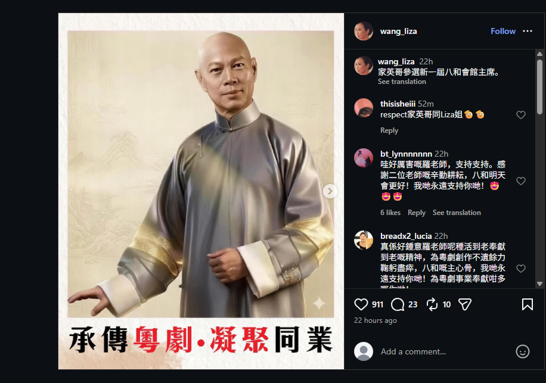The height and width of the screenshot is (383, 546).
Task: Click the comments scrollbar down arrow
Action: (539, 284)
